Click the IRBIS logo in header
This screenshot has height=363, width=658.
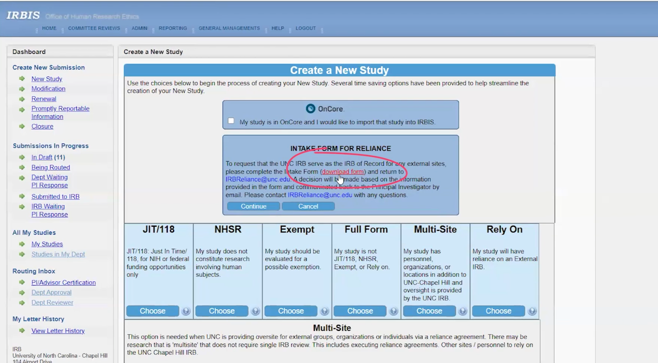[23, 15]
